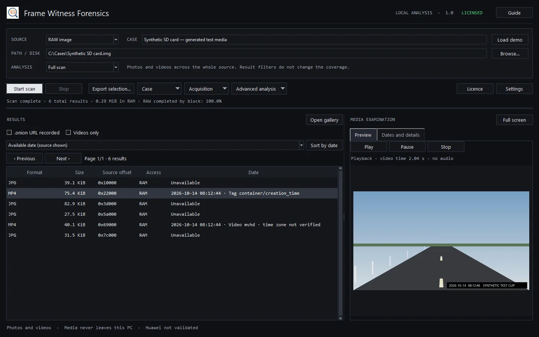The image size is (539, 337).
Task: Click the road video preview frame
Action: point(441,241)
